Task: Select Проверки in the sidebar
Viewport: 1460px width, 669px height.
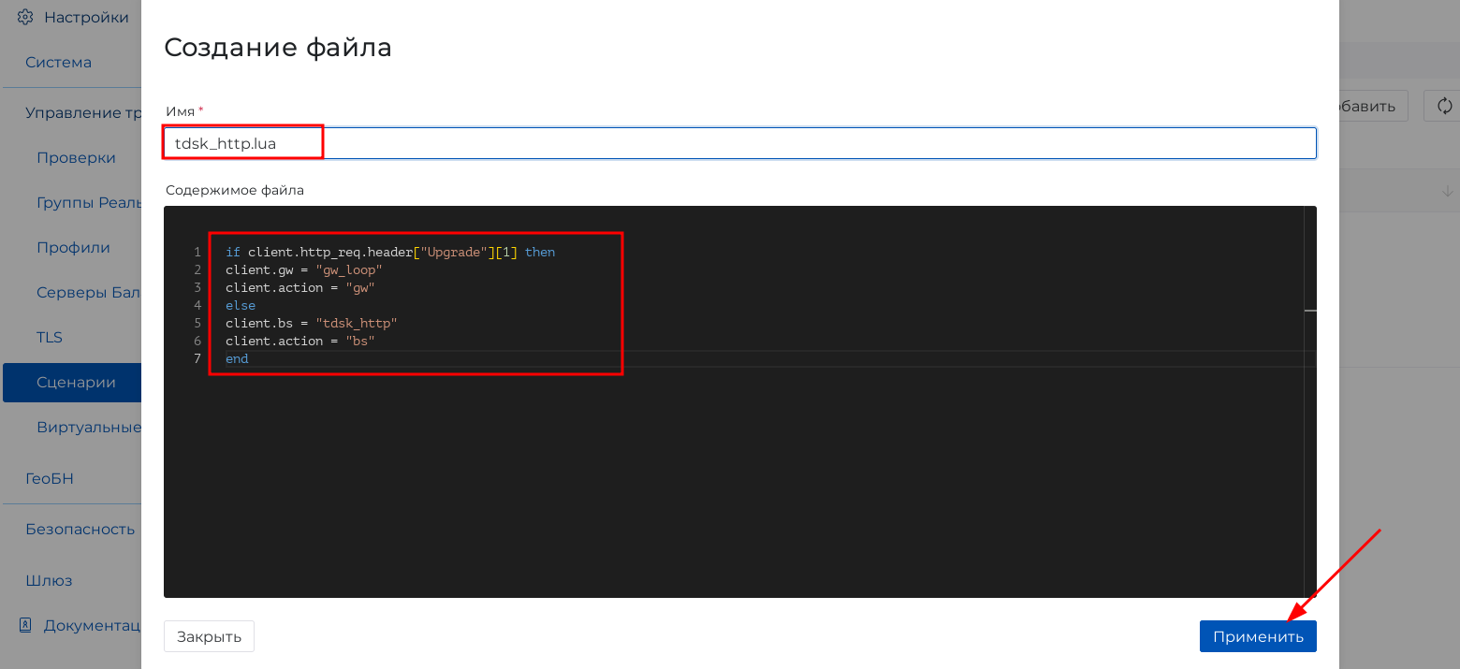Action: point(77,157)
